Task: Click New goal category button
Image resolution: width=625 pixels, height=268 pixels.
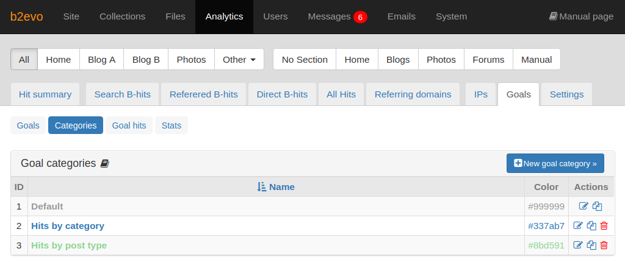Action: point(555,163)
